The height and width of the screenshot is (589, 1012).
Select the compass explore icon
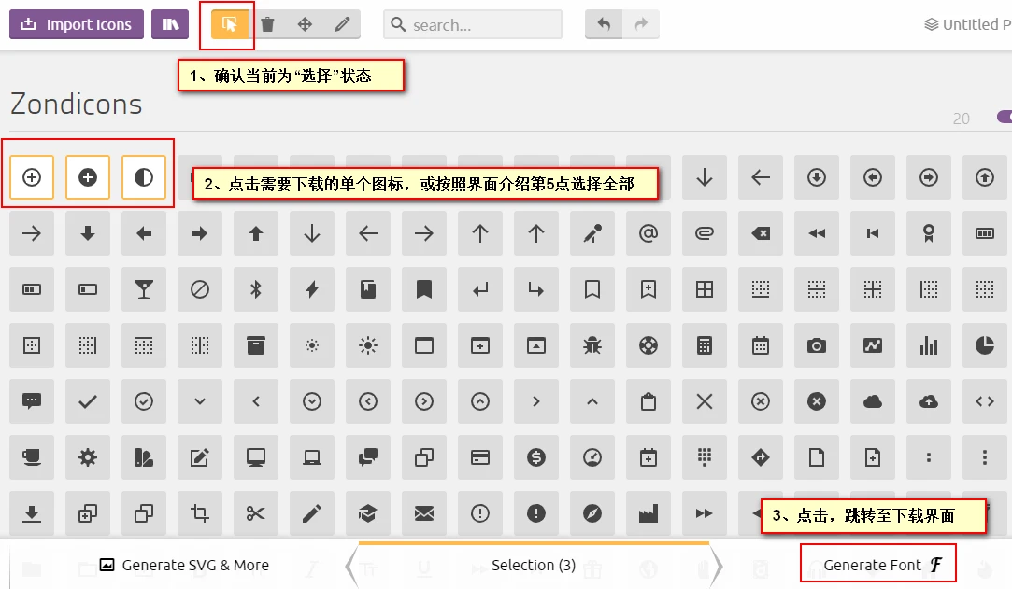[x=592, y=513]
